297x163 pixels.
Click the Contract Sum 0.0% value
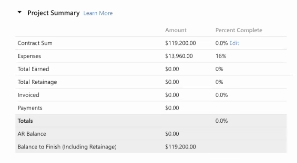point(222,43)
